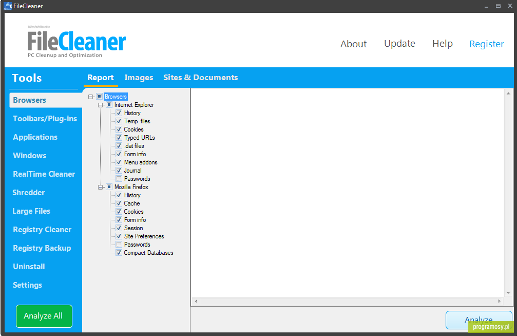Minimize the FileCleaner window

[486, 6]
